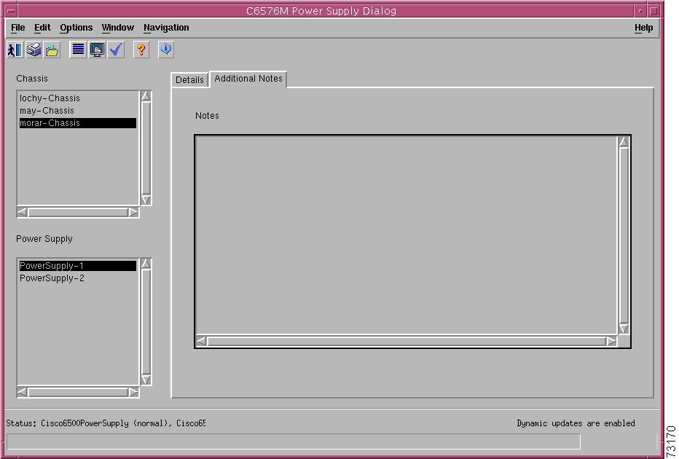Click Chassis list scroll down arrow
Image resolution: width=679 pixels, height=459 pixels.
pos(146,200)
